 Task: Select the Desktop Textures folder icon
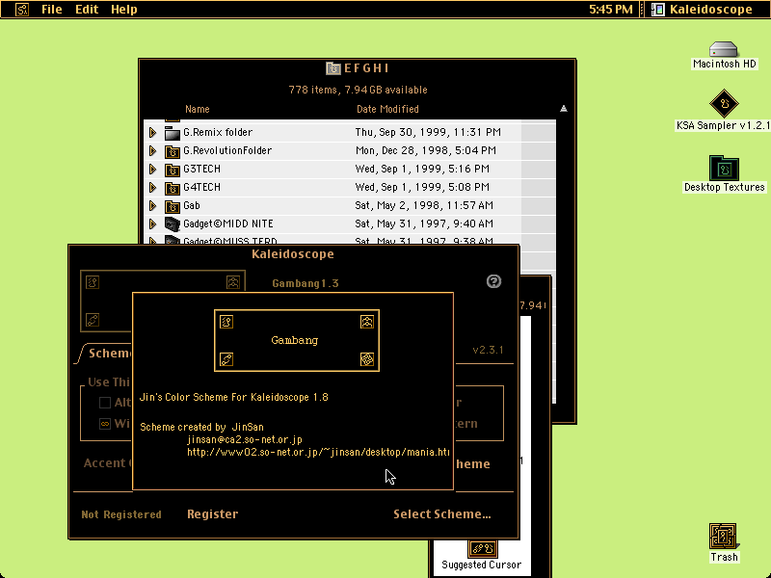pos(724,169)
